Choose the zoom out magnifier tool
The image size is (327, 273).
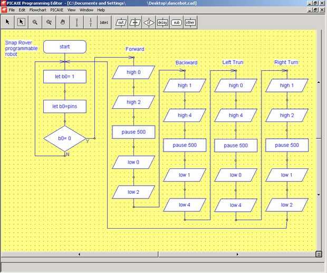49,22
